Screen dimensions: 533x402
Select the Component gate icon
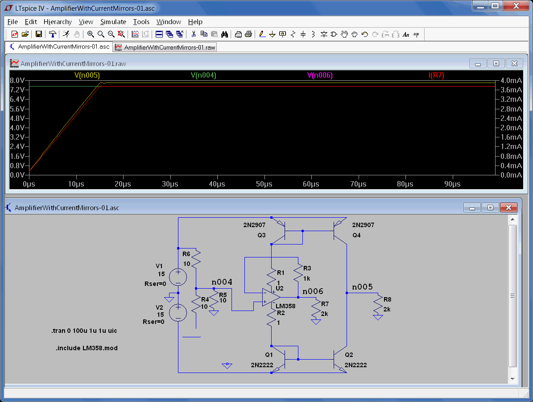[x=334, y=34]
